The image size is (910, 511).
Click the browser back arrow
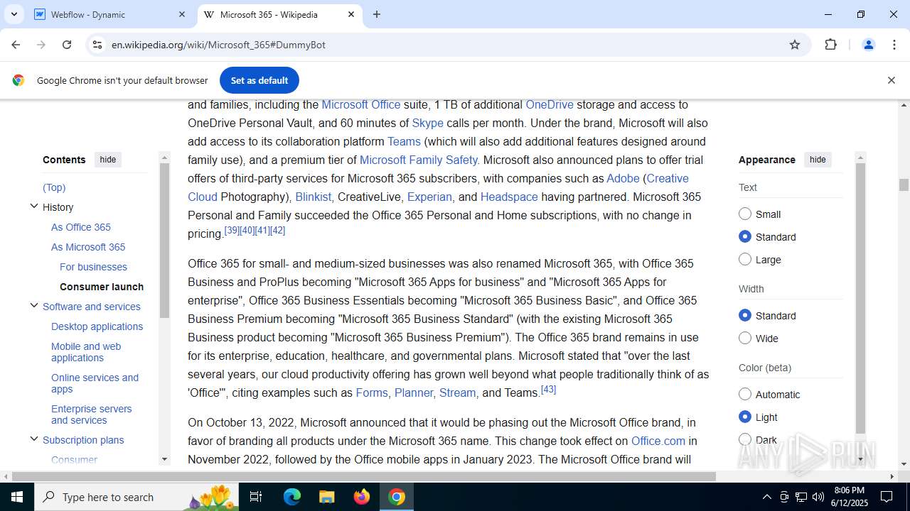click(x=16, y=45)
